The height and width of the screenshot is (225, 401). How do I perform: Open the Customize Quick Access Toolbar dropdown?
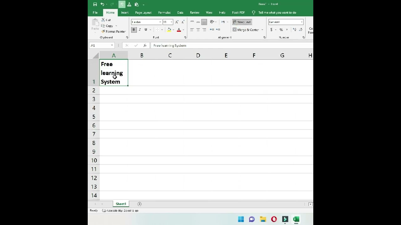(x=143, y=4)
